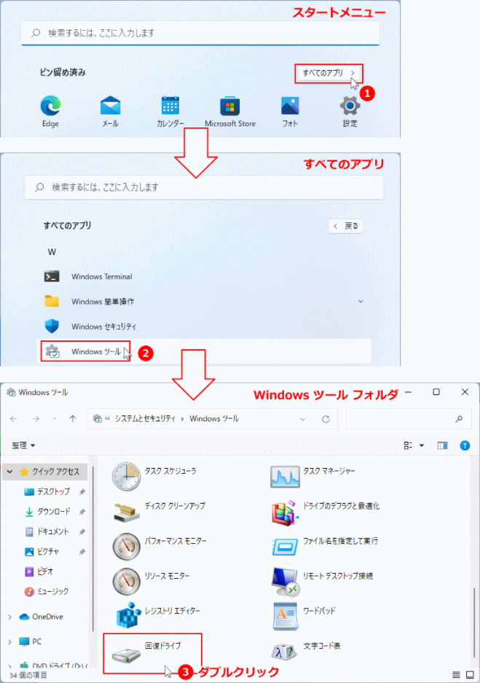The width and height of the screenshot is (480, 683).
Task: Select the ディスク クリーンアップ item
Action: 158,512
